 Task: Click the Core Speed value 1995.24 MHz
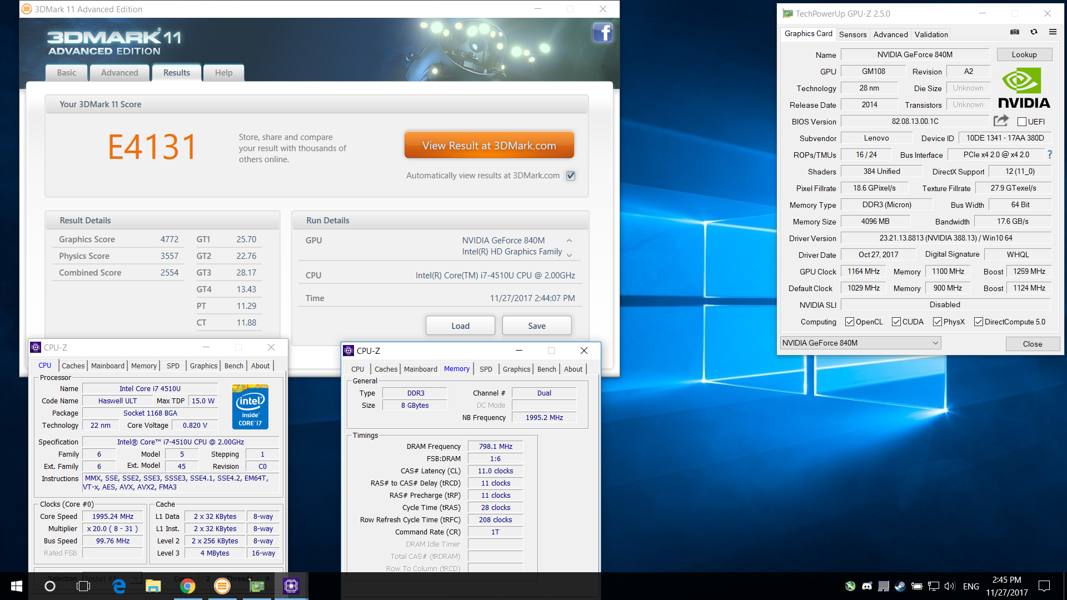tap(113, 516)
